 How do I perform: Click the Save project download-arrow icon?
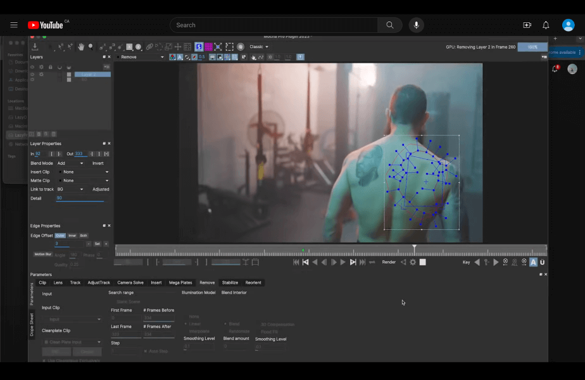(35, 47)
